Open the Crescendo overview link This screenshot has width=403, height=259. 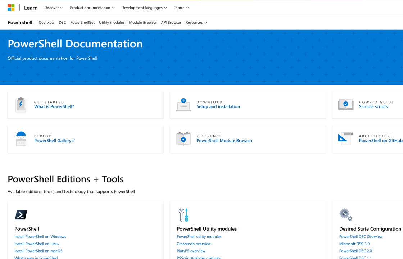194,244
